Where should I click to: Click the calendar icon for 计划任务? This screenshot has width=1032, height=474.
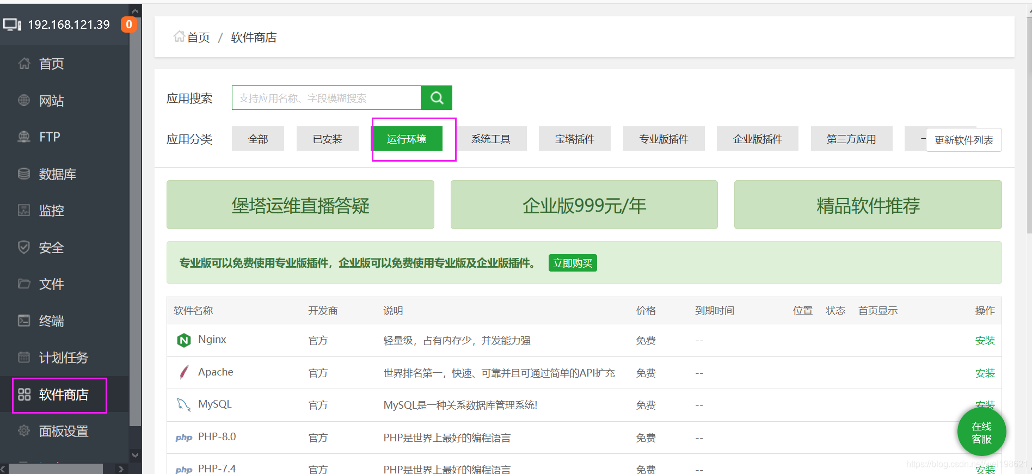[x=24, y=357]
